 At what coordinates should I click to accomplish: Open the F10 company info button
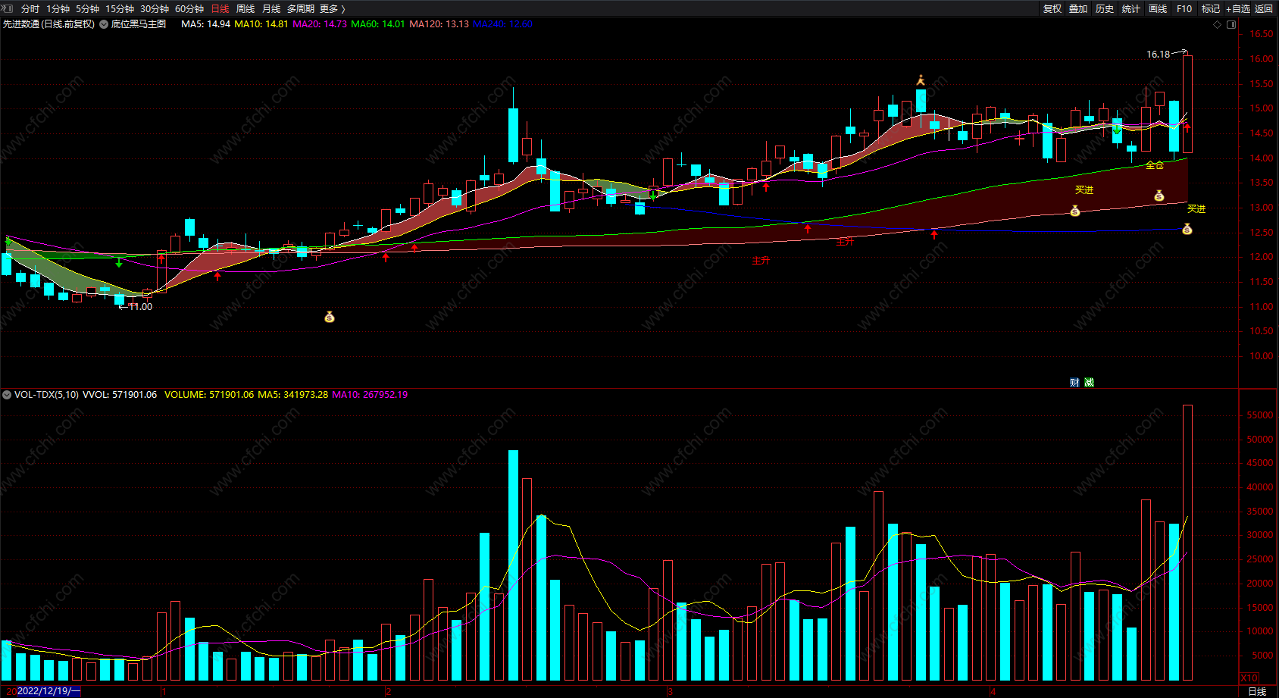[x=1184, y=9]
